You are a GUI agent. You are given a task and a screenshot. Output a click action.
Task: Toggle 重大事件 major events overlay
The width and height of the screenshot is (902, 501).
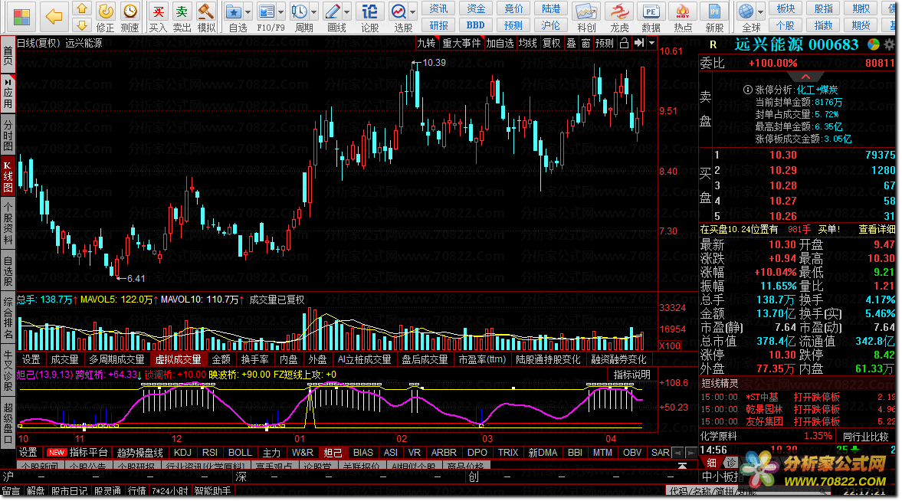pyautogui.click(x=461, y=43)
